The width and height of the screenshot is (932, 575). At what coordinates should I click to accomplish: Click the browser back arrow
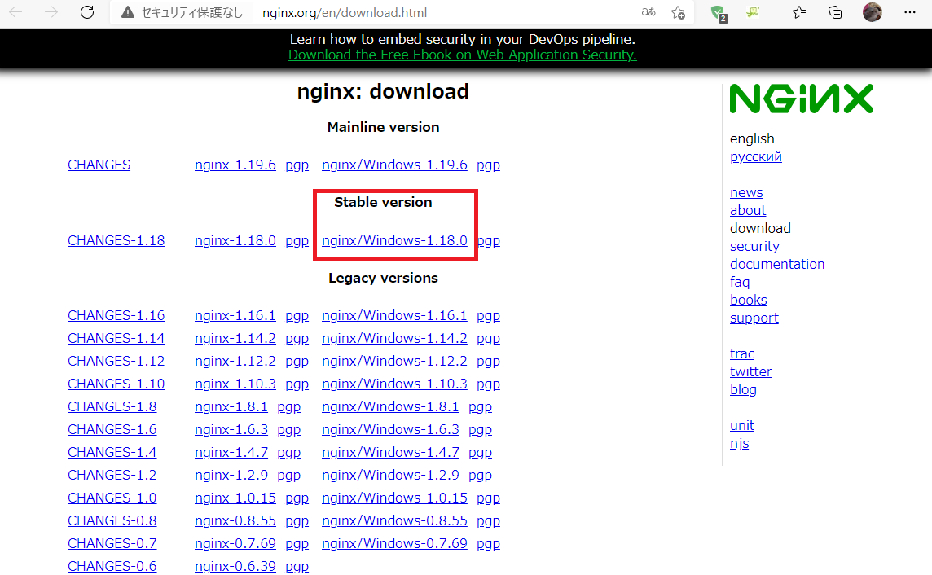pos(16,12)
